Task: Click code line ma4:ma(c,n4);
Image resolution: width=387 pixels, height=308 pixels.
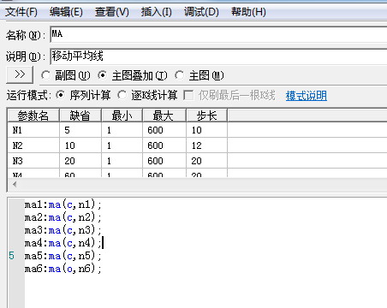Action: tap(63, 243)
